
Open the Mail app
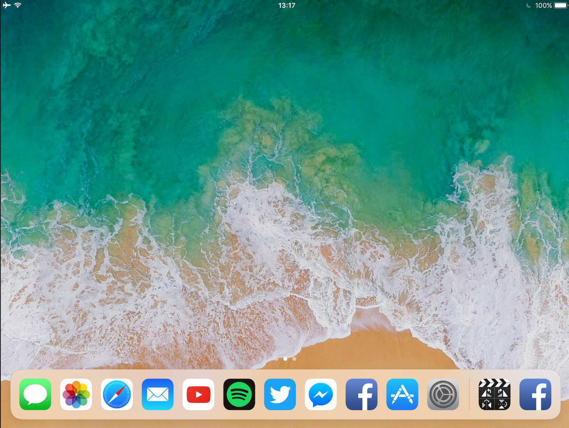(158, 394)
